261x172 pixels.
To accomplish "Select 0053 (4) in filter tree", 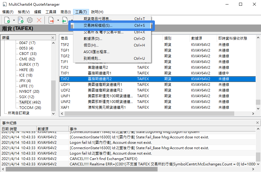I will pyautogui.click(x=26, y=48).
